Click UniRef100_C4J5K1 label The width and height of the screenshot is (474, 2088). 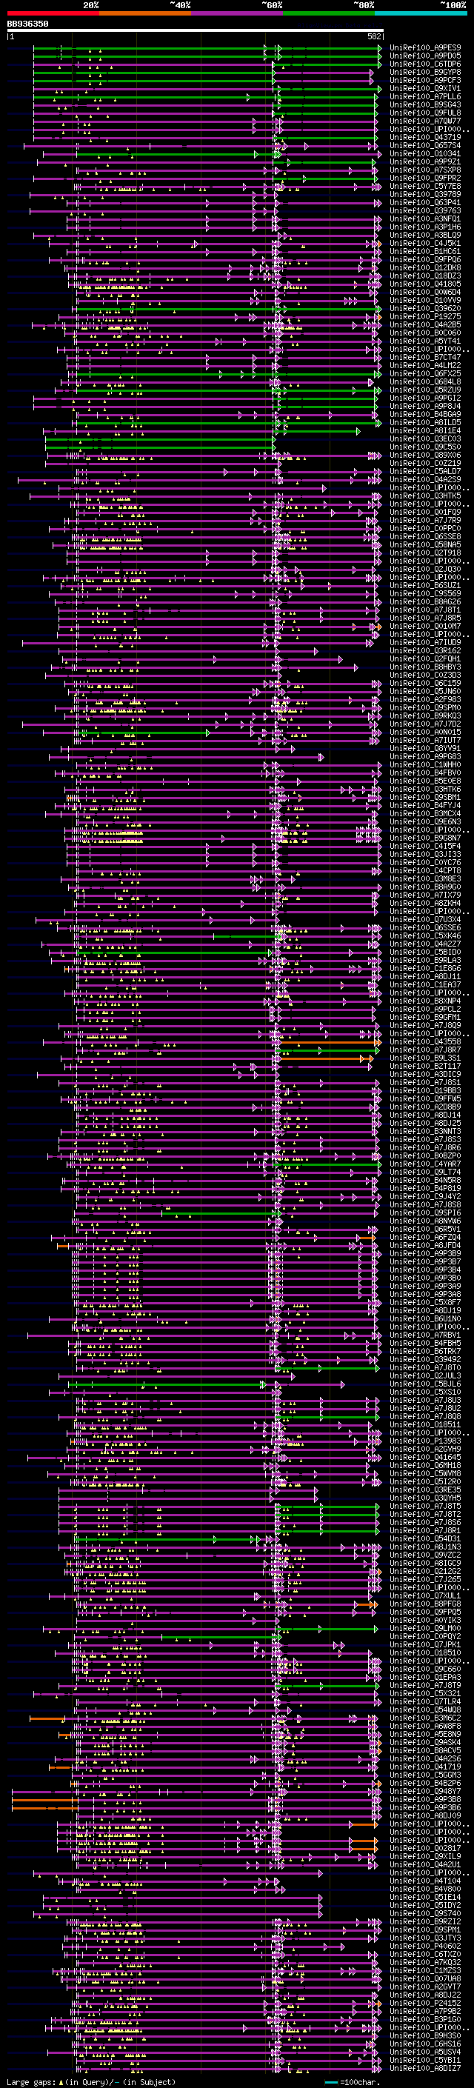point(425,243)
